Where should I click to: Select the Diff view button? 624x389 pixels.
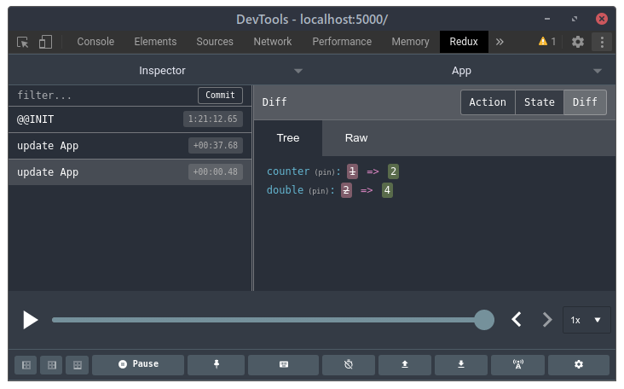pyautogui.click(x=585, y=102)
